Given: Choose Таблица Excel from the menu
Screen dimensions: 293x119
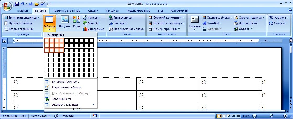Looking at the screenshot, I should tap(70, 99).
